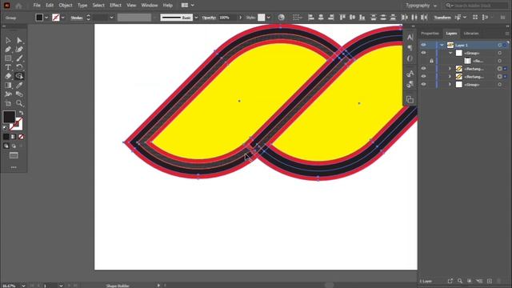Open the Pathfinder panel icon
This screenshot has height=288, width=512.
tap(410, 99)
